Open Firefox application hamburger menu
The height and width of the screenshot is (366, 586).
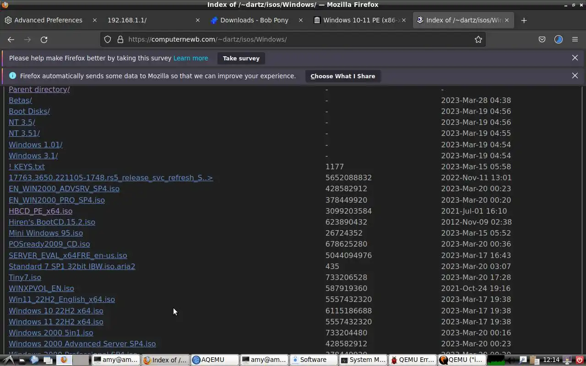pos(575,39)
